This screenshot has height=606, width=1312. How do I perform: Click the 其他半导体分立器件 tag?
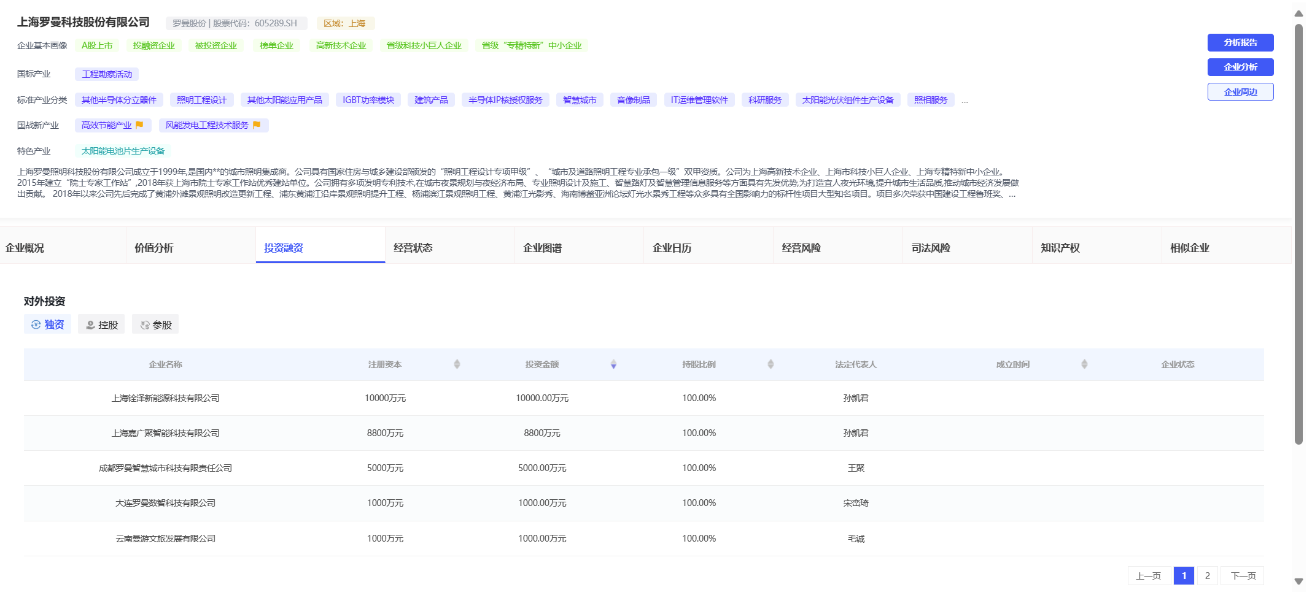[119, 100]
